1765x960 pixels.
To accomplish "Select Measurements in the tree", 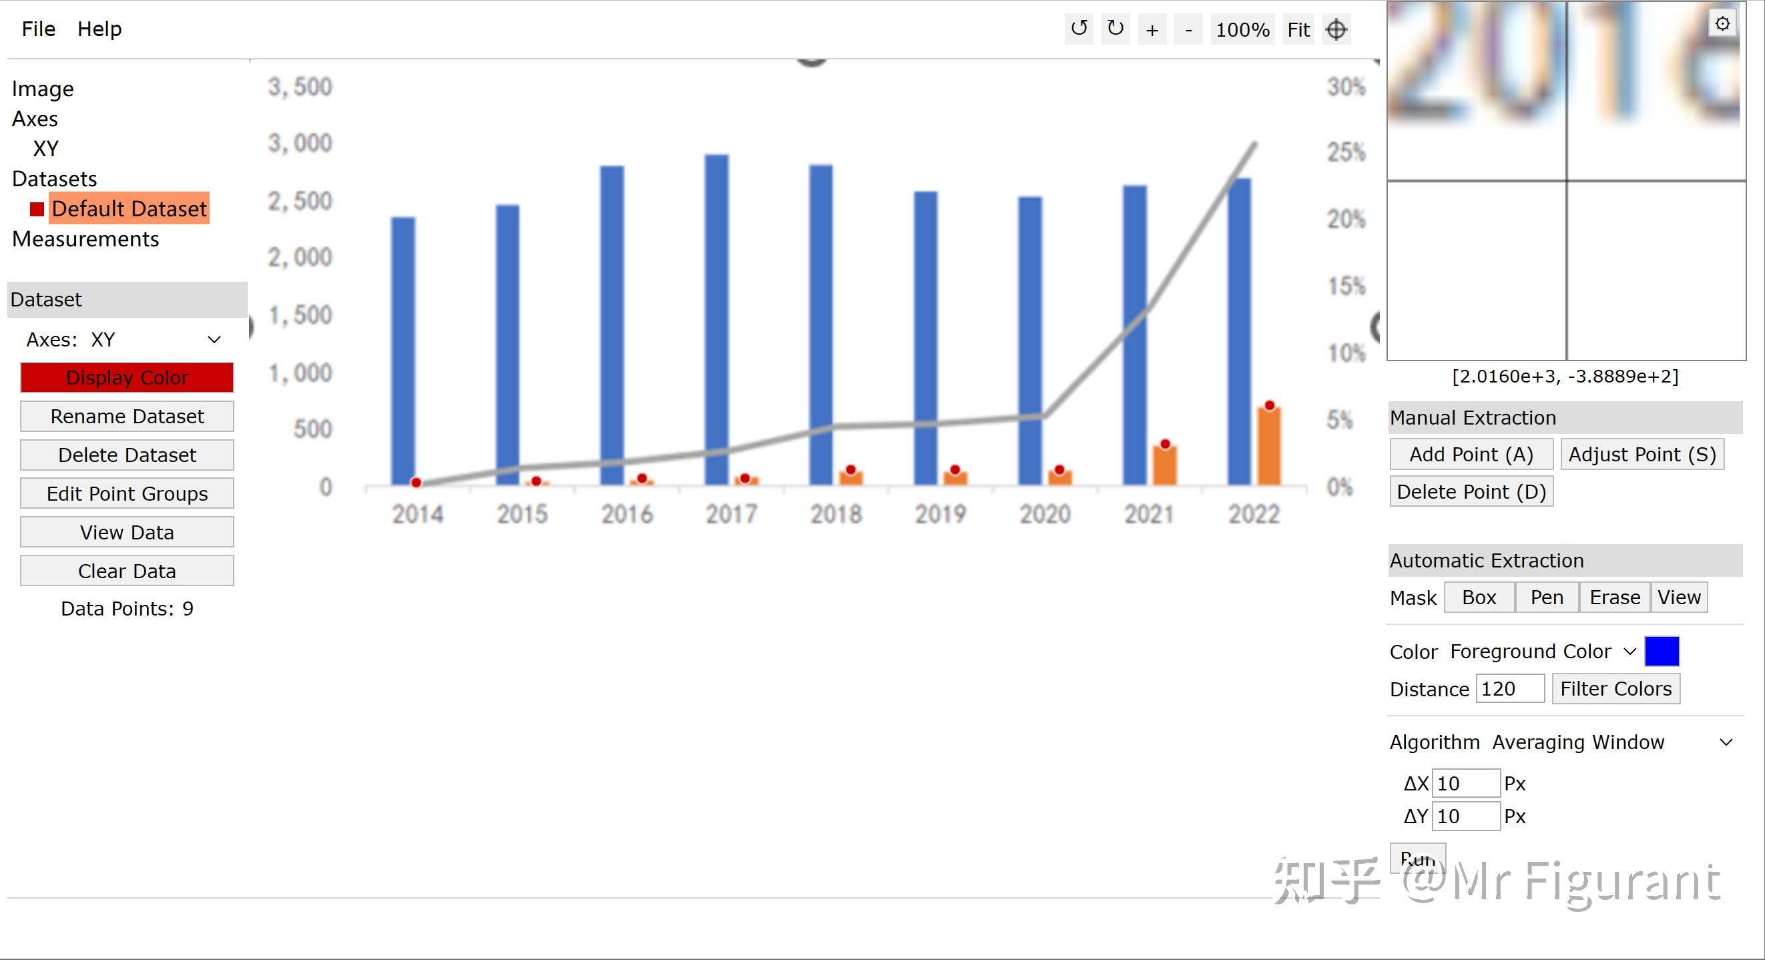I will (x=85, y=239).
